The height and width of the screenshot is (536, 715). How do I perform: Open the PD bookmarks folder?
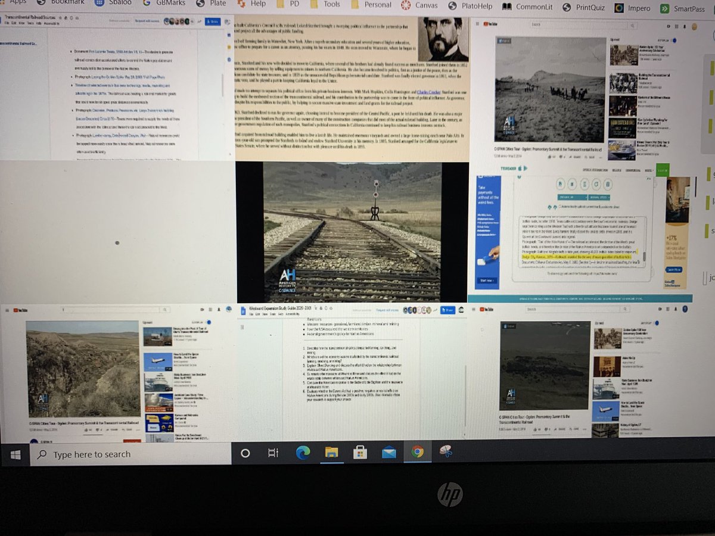[292, 4]
